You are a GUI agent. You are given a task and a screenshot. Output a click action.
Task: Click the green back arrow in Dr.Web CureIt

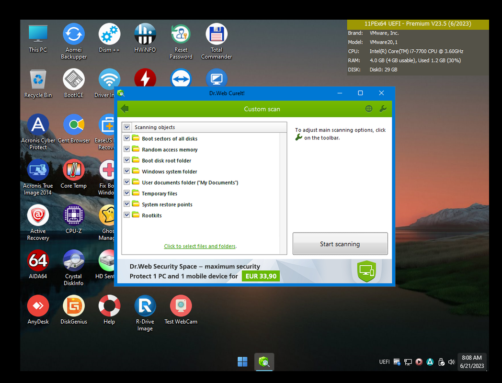pyautogui.click(x=125, y=109)
